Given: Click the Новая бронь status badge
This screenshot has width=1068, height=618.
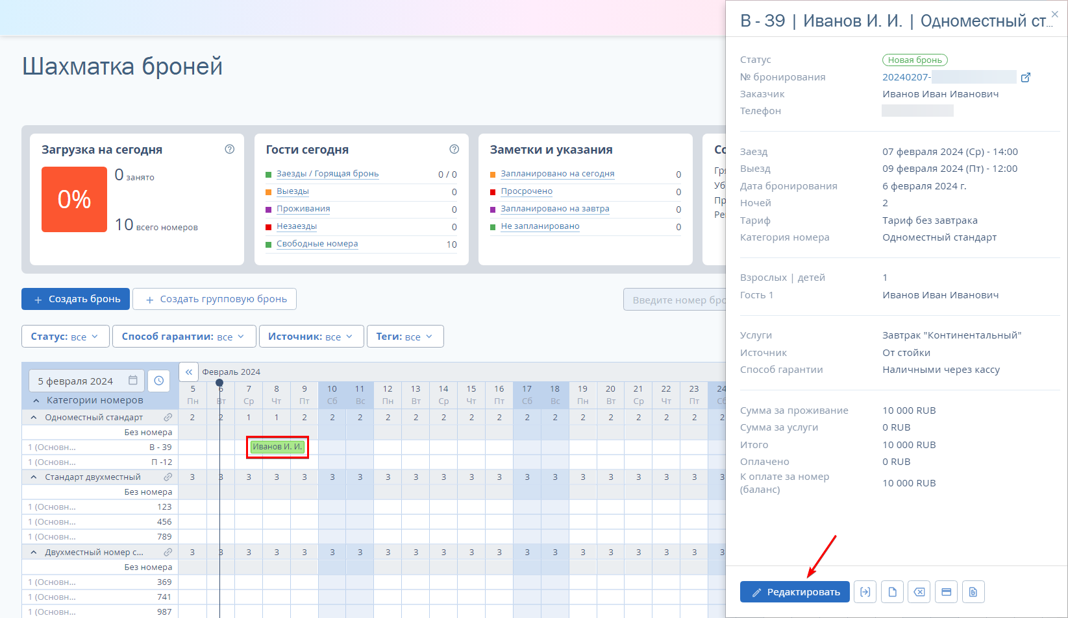Looking at the screenshot, I should (915, 60).
